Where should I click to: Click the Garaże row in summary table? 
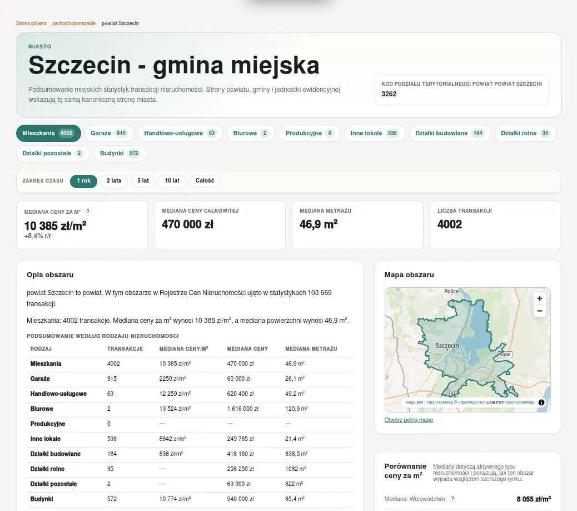[190, 379]
